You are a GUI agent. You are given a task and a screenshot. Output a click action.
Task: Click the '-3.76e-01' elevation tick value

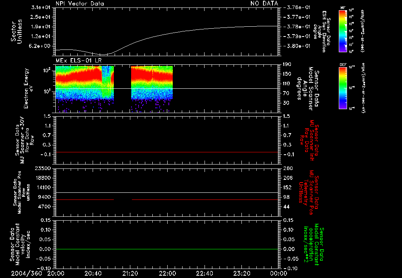tap(297, 7)
